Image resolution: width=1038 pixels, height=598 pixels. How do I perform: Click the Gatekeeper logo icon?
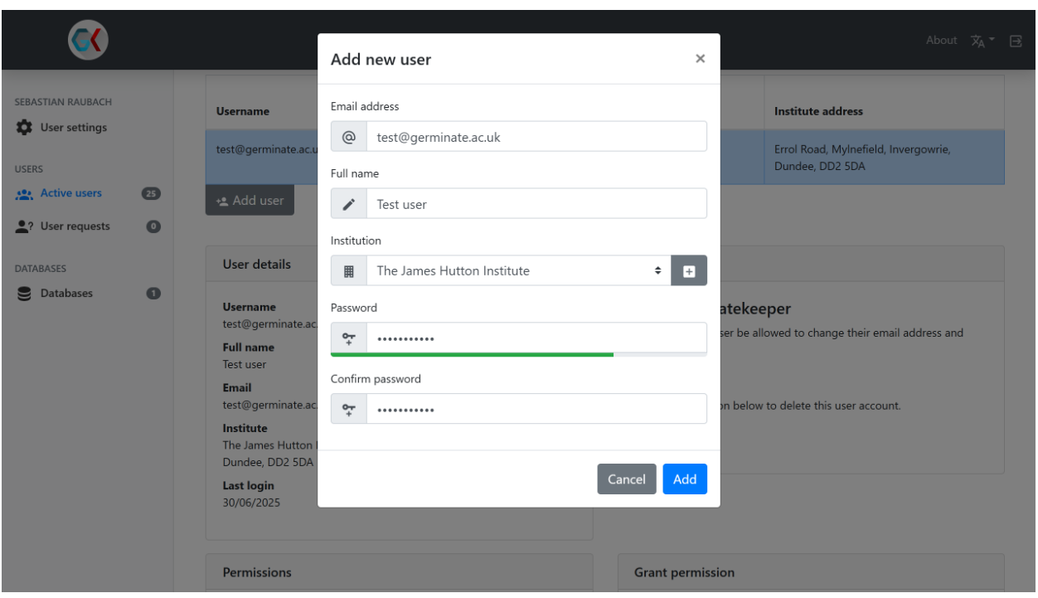point(87,39)
